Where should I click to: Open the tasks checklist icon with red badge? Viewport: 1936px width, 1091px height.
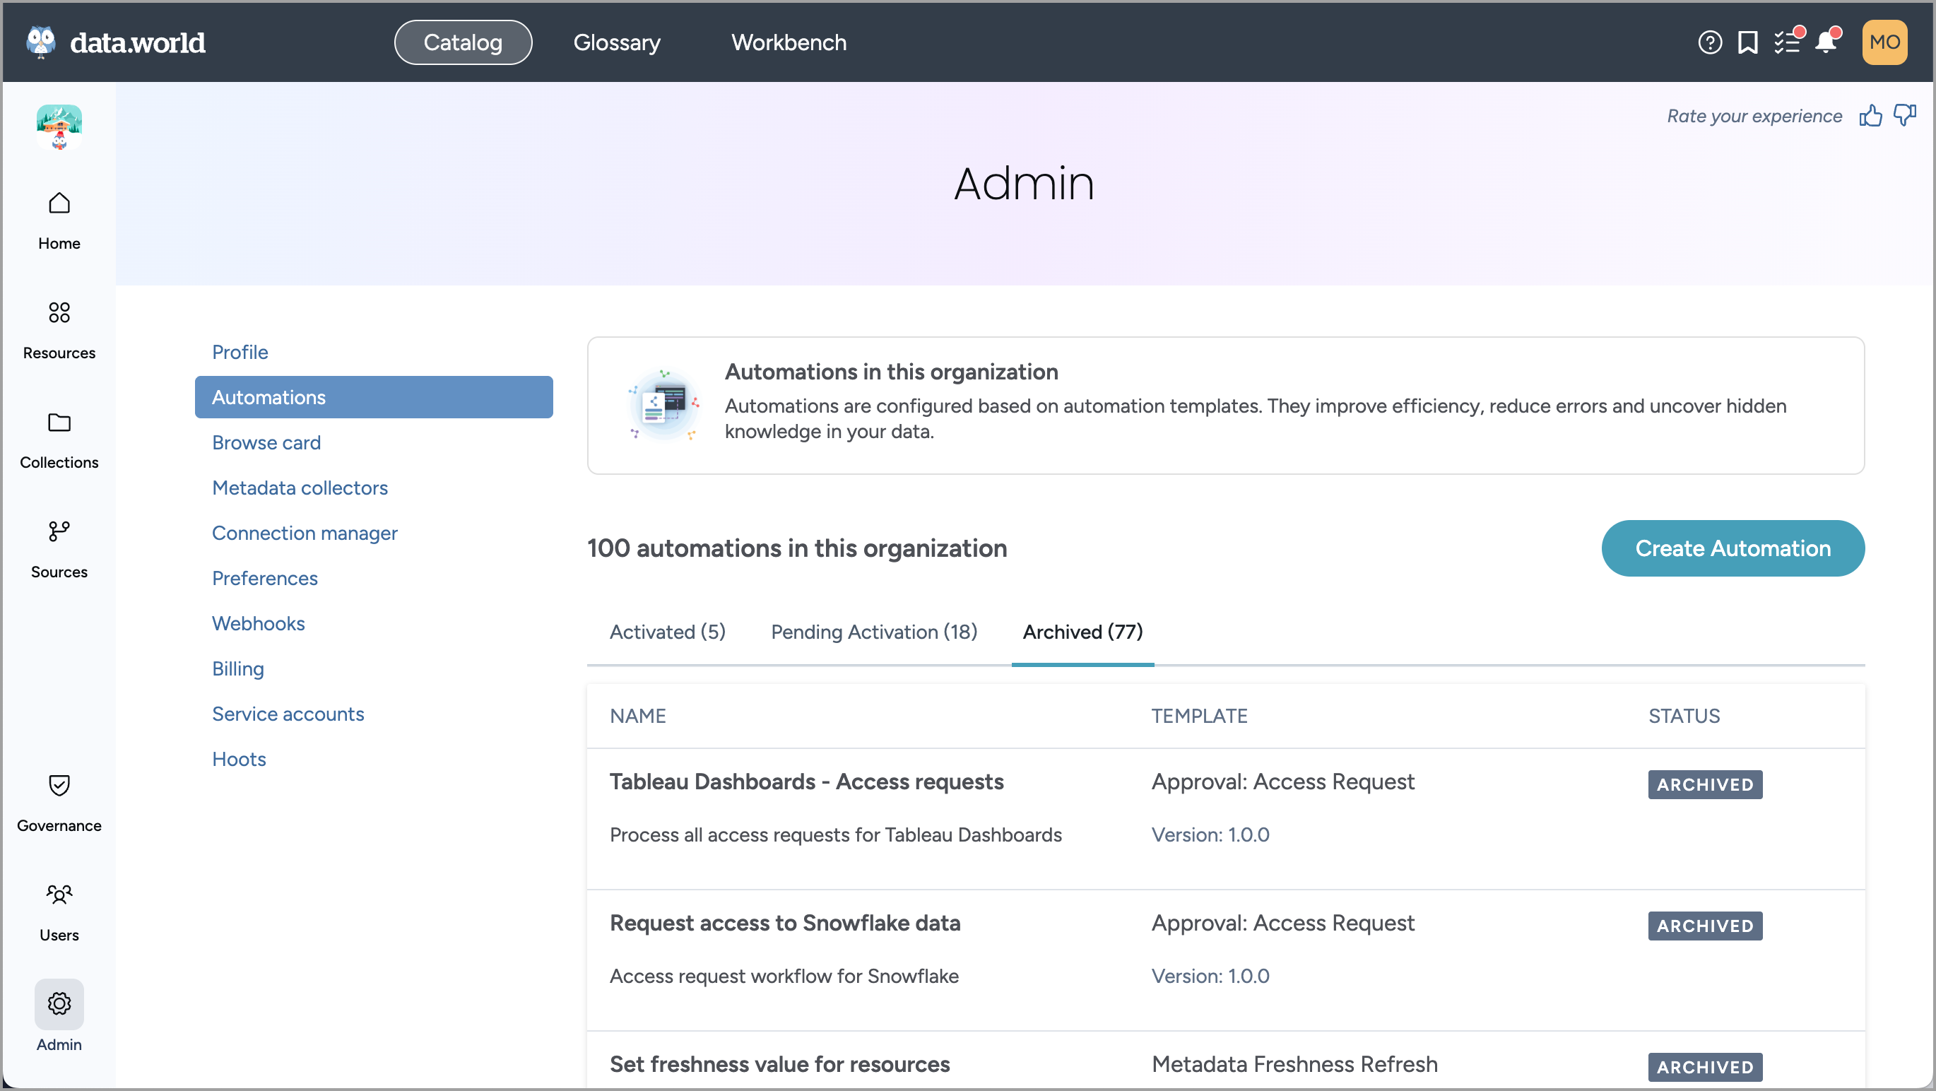point(1786,43)
